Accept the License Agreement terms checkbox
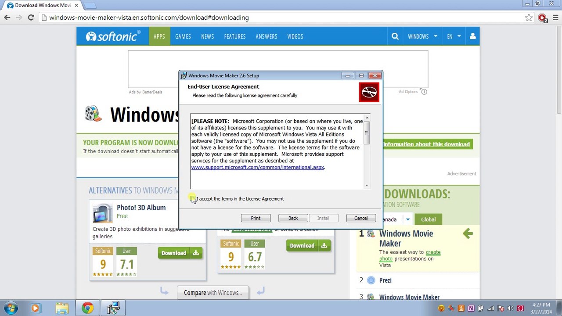The image size is (562, 316). (193, 199)
